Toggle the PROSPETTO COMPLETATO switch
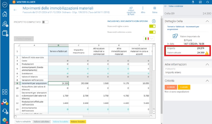 (45, 22)
